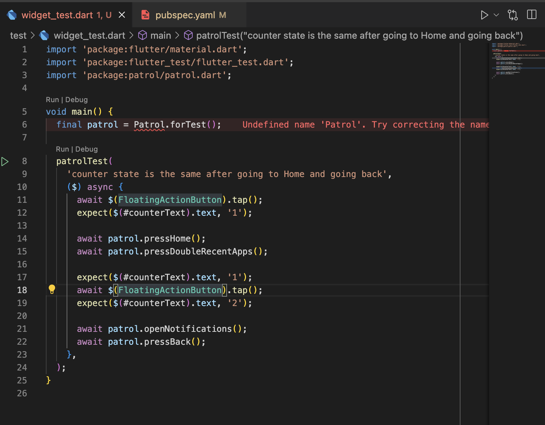The image size is (545, 425).
Task: Run the Dart file with play button
Action: (x=484, y=15)
